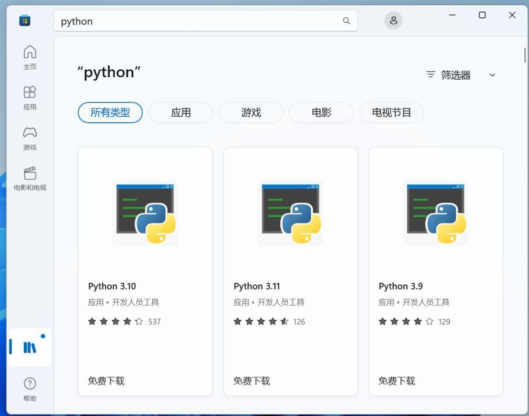Click 应用 • 开发人员工具 under Python 3.11

click(269, 302)
